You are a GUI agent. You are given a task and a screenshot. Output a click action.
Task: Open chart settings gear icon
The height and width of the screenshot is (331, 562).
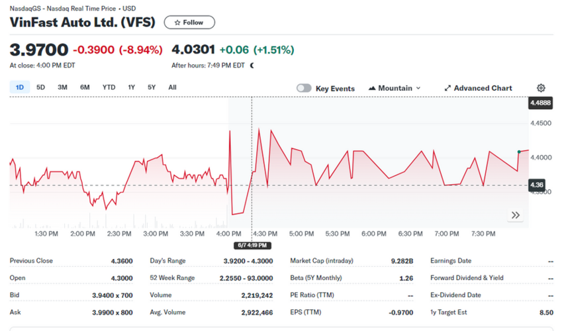coord(541,88)
